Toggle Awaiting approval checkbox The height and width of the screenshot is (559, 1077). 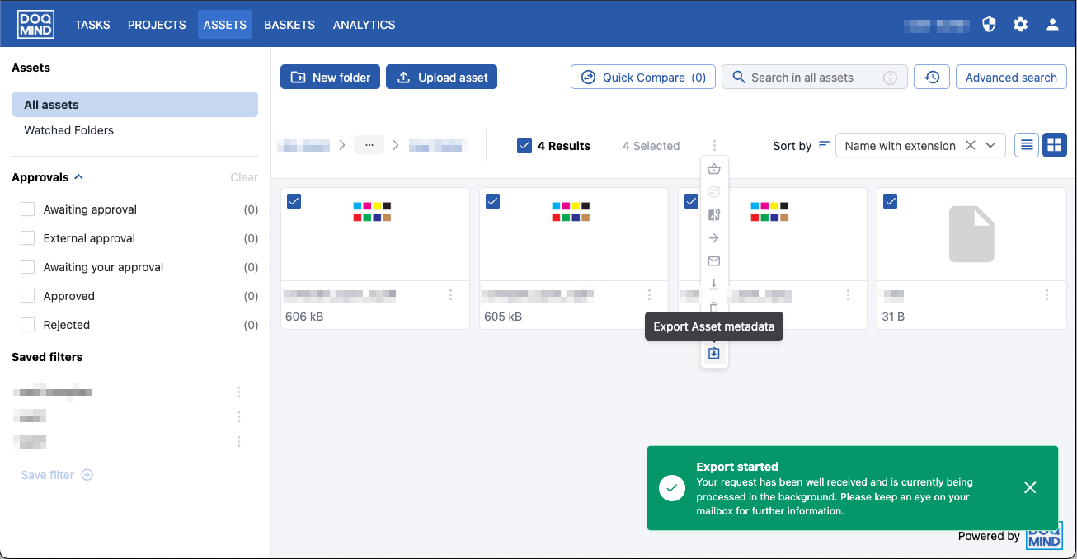(x=27, y=209)
